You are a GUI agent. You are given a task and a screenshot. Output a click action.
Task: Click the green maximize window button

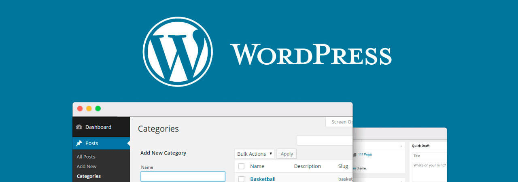coord(98,108)
